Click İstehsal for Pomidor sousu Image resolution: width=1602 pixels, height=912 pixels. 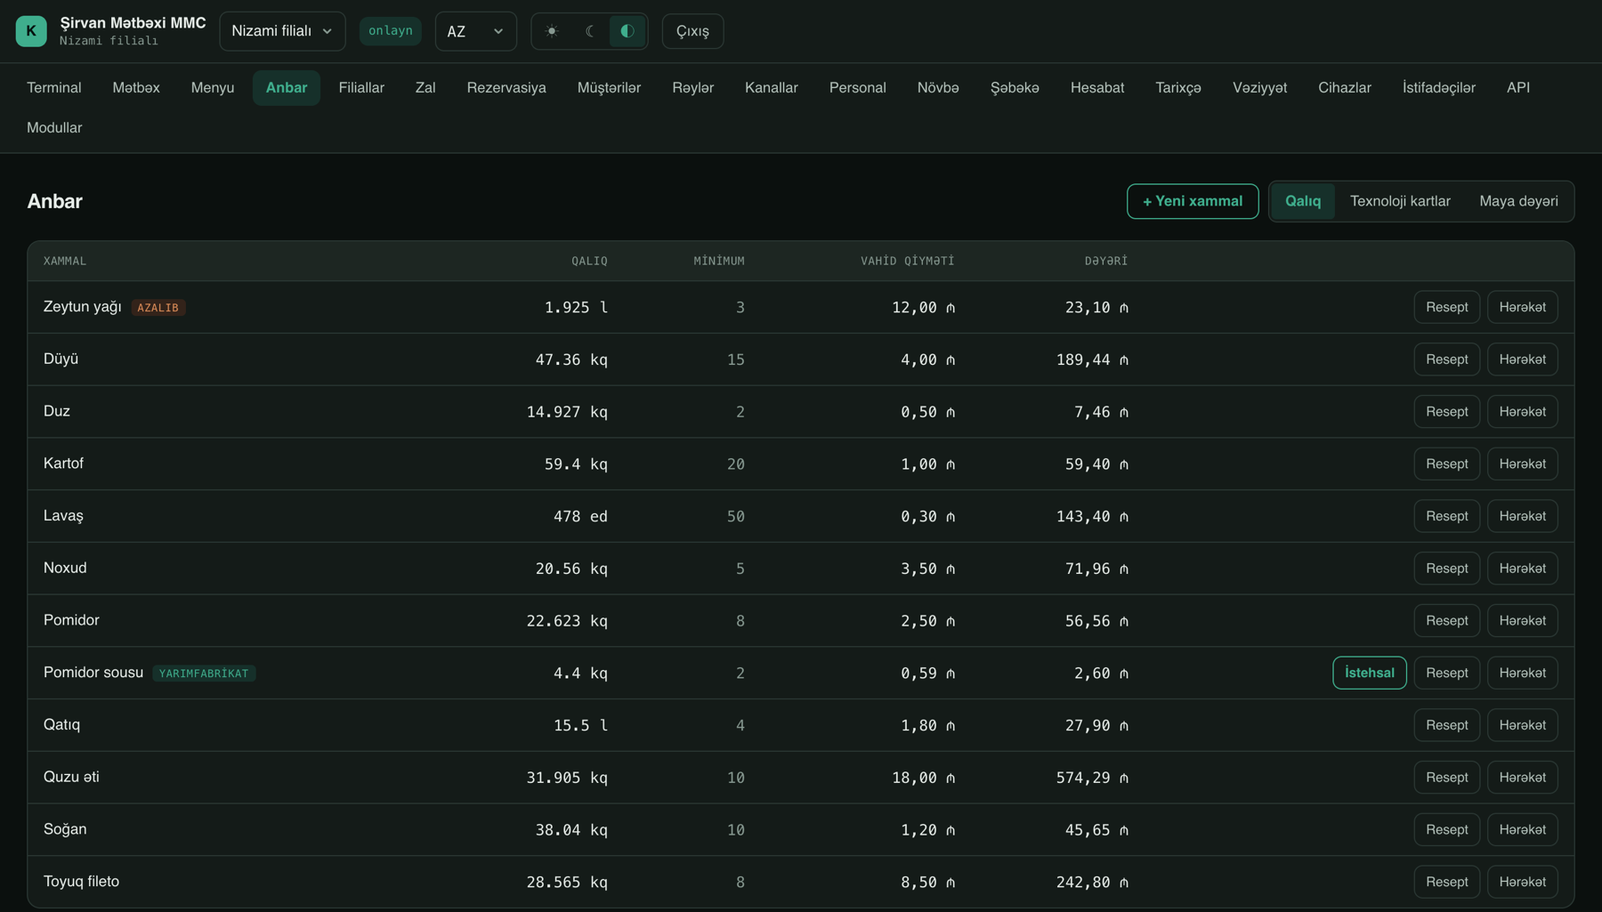(1370, 673)
